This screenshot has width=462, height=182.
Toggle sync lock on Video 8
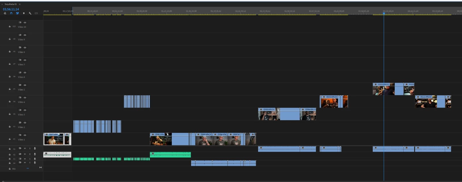point(20,47)
